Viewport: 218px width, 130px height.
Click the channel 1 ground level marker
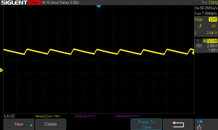(x=1, y=70)
